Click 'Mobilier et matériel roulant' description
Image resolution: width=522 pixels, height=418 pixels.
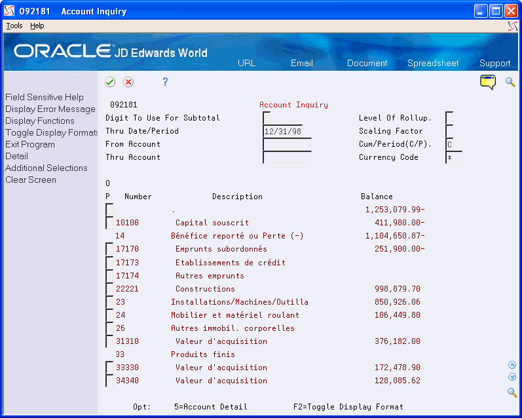235,315
